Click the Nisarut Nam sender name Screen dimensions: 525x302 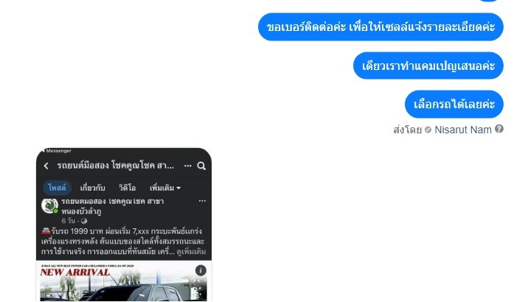point(463,130)
